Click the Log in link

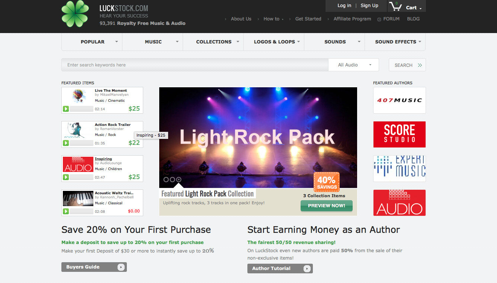tap(344, 6)
